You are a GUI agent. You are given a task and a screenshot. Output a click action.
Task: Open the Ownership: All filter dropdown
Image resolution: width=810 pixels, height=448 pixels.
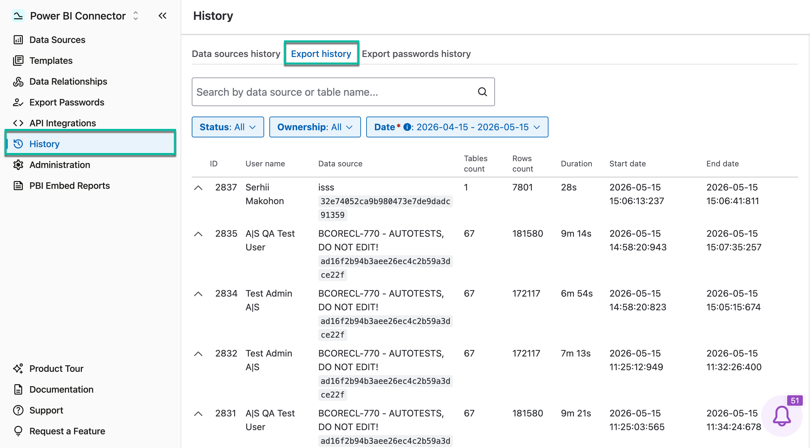315,127
